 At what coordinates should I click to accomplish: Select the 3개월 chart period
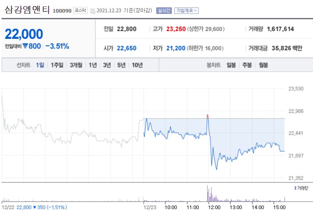click(76, 65)
